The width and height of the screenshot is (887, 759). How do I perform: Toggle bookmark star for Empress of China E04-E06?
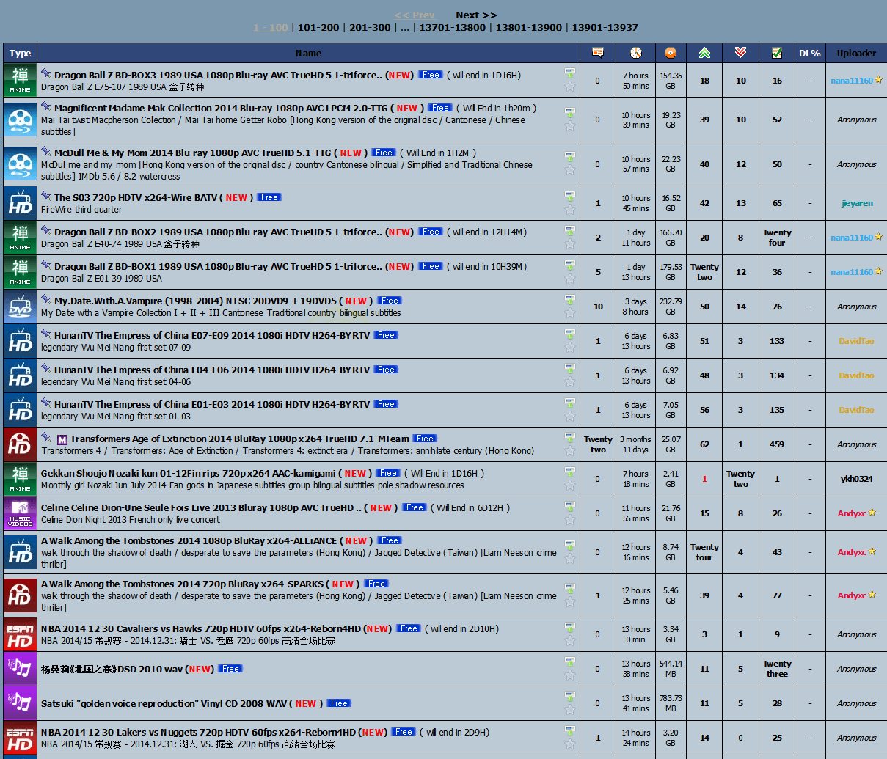coord(569,381)
